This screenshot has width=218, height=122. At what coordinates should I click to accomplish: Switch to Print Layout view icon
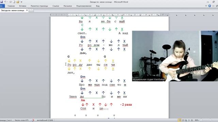180,120
